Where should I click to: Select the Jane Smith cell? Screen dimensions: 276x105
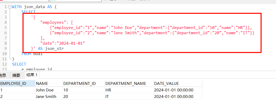(46, 96)
